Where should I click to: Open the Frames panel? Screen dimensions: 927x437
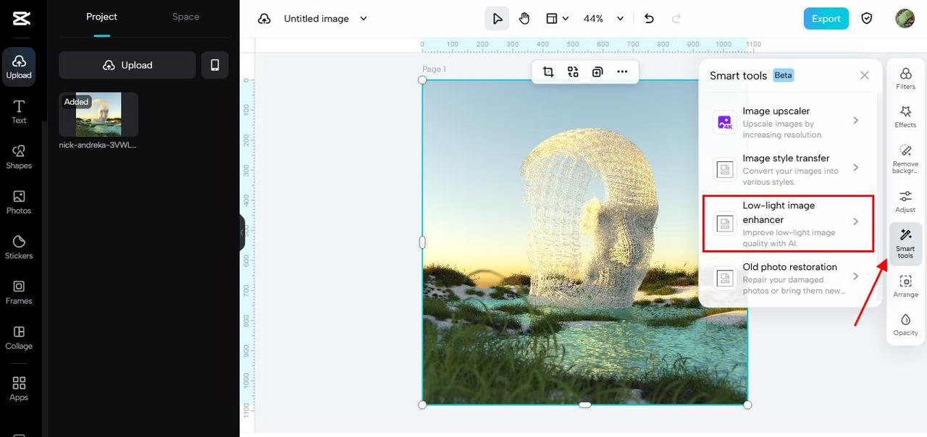pyautogui.click(x=19, y=292)
